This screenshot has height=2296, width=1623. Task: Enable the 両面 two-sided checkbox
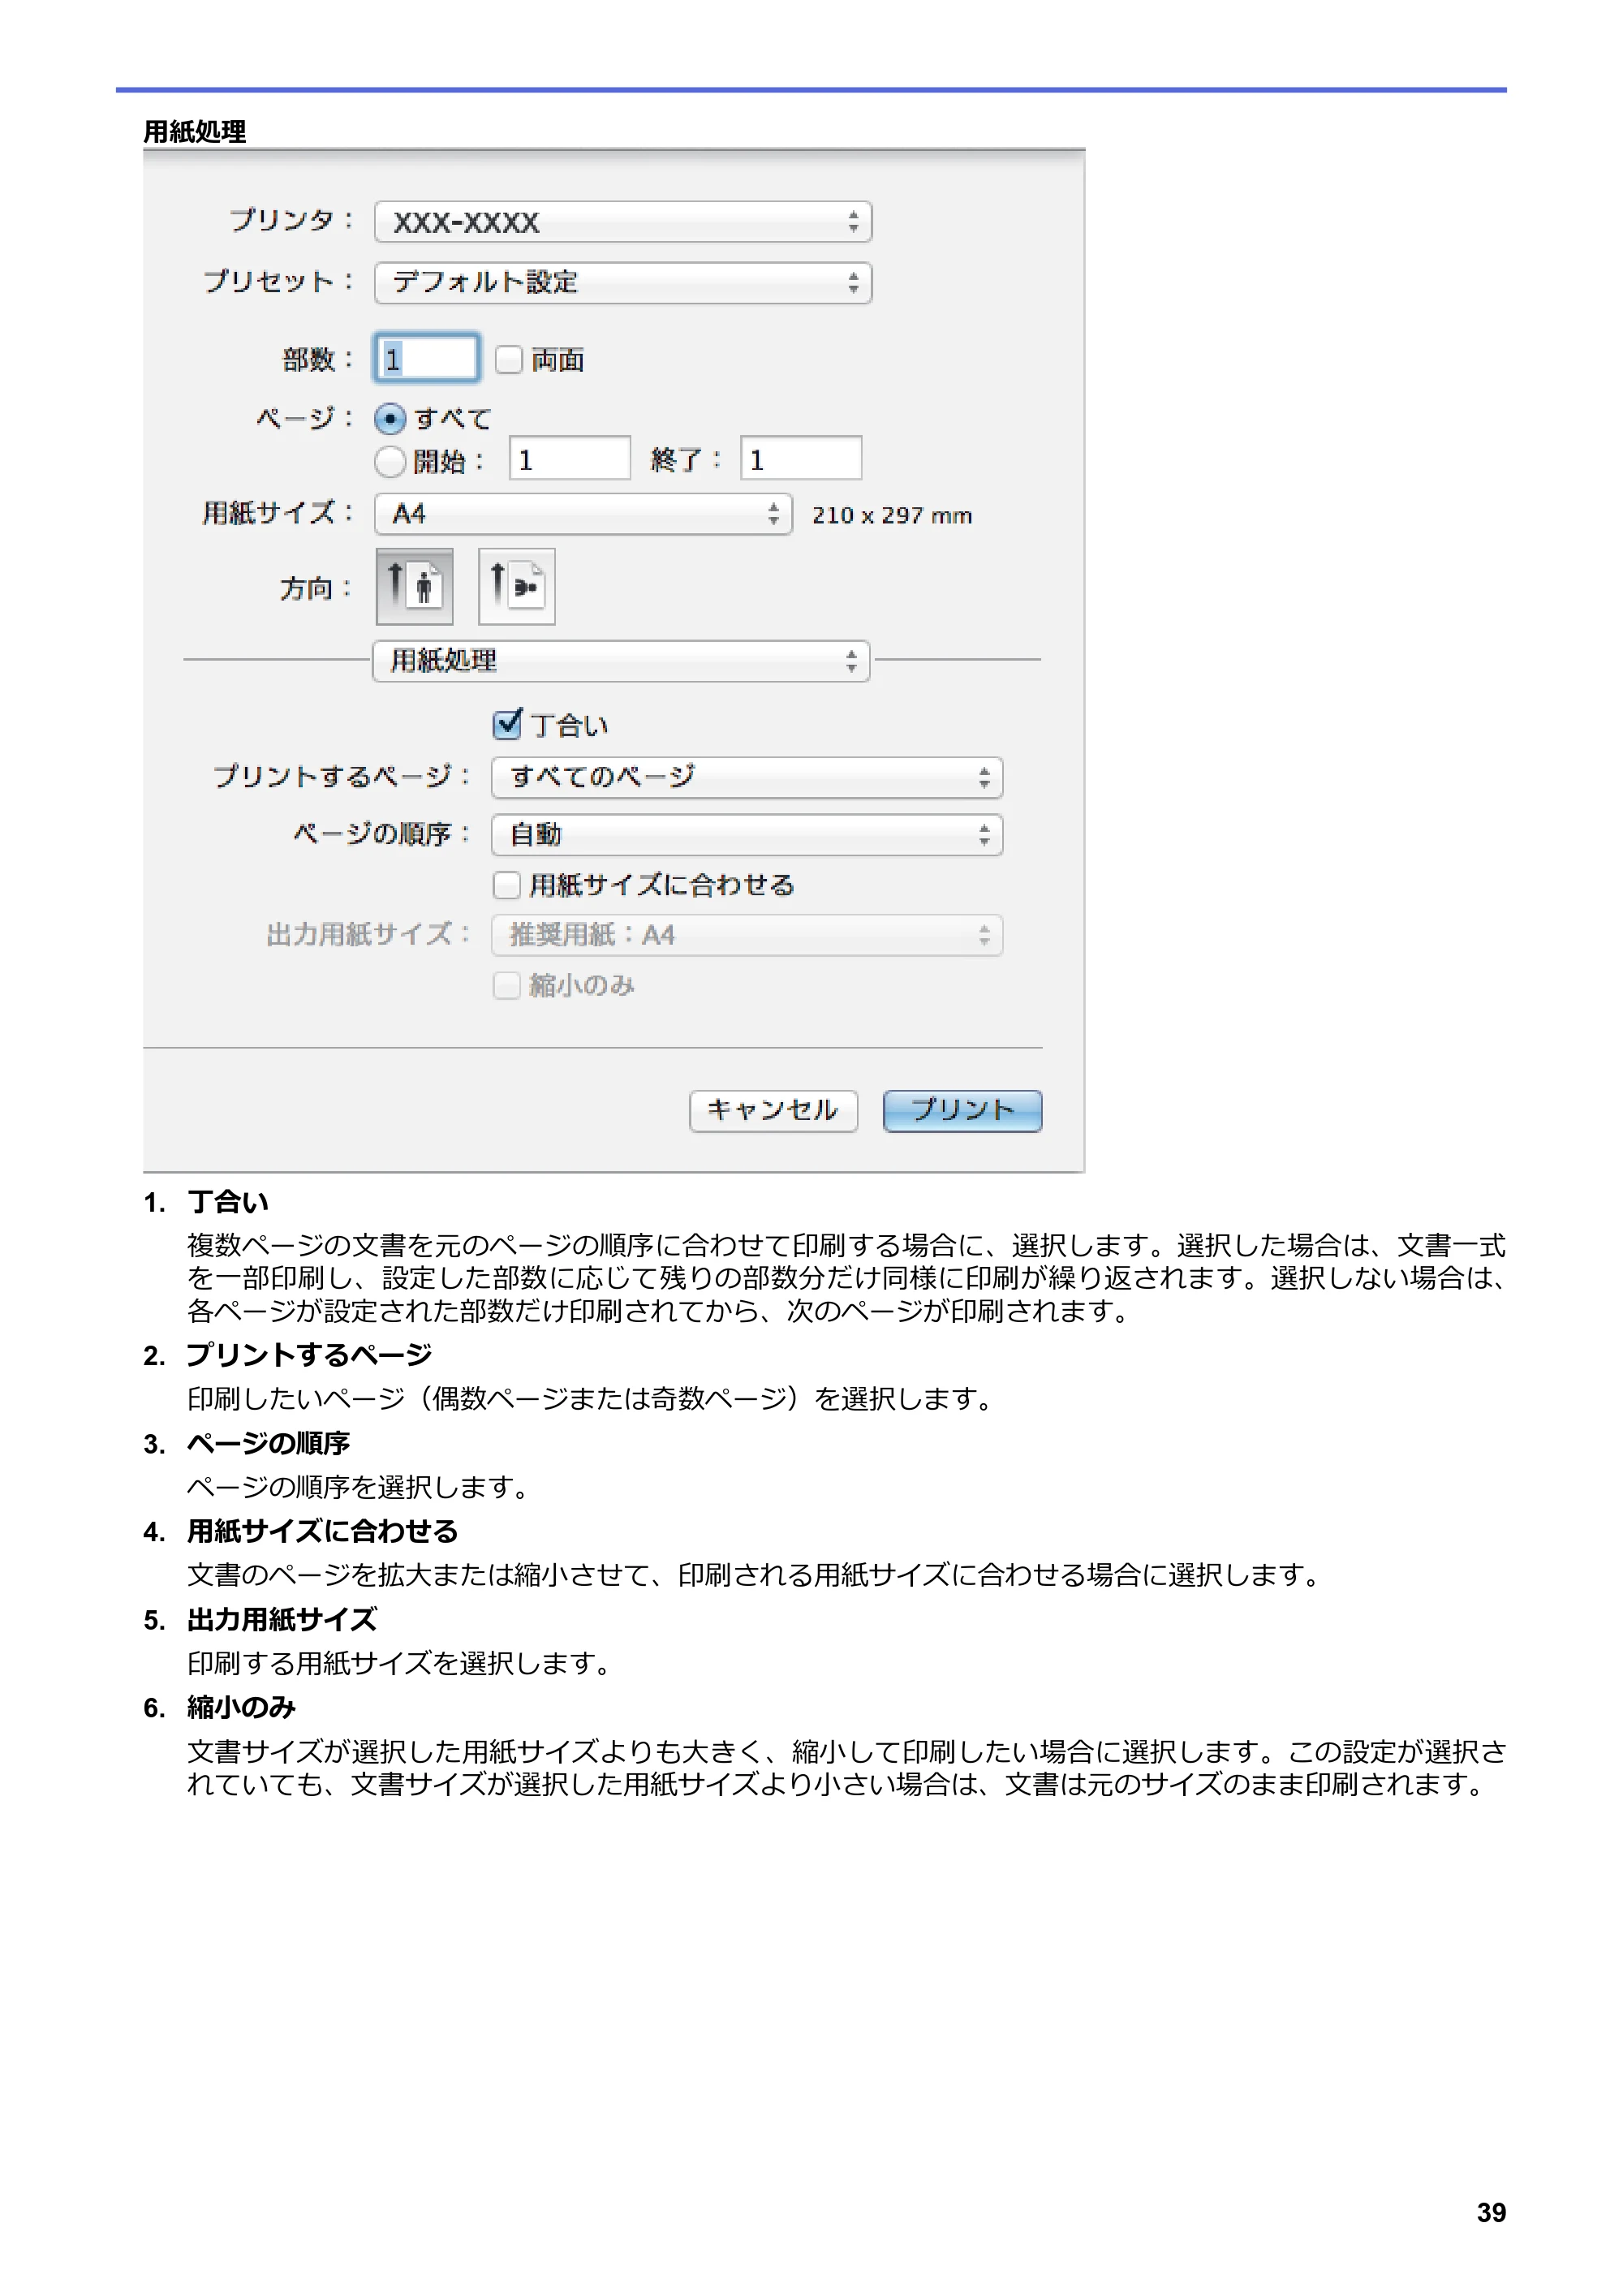(509, 360)
